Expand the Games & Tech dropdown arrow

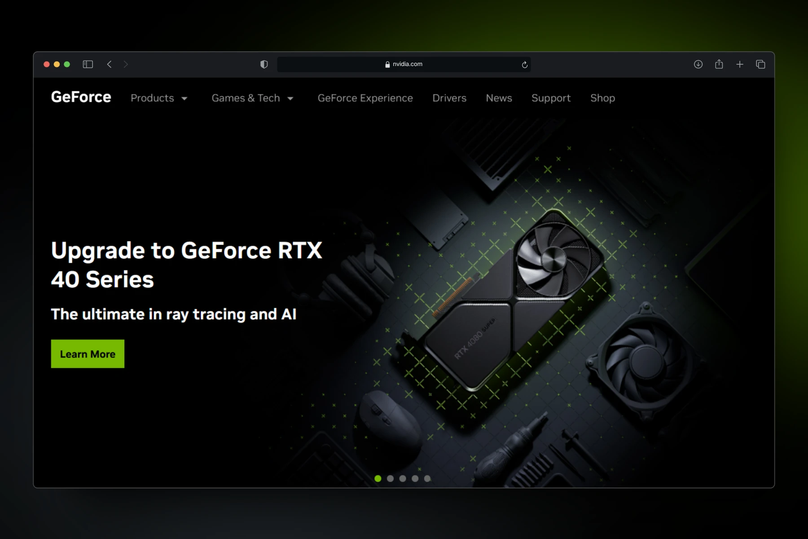(290, 98)
